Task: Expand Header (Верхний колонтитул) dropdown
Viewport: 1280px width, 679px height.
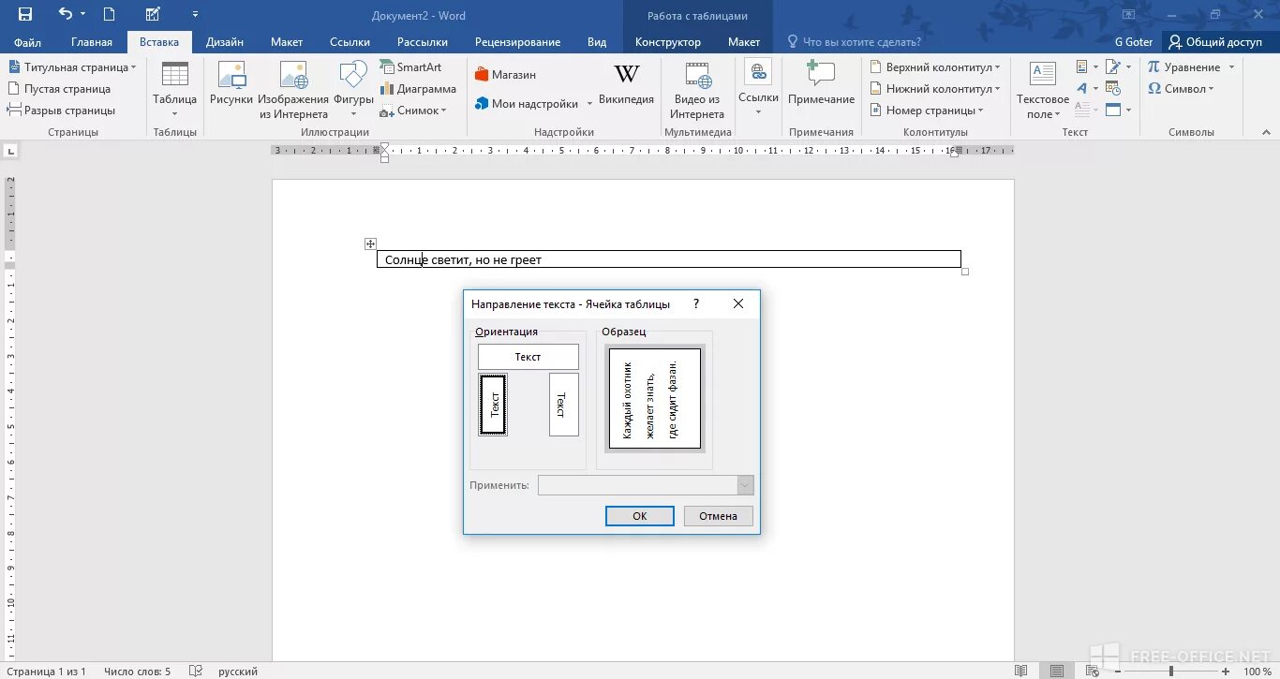Action: coord(997,67)
